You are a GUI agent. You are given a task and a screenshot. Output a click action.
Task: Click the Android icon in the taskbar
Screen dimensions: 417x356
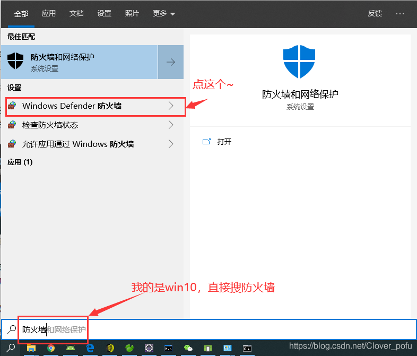tap(71, 349)
